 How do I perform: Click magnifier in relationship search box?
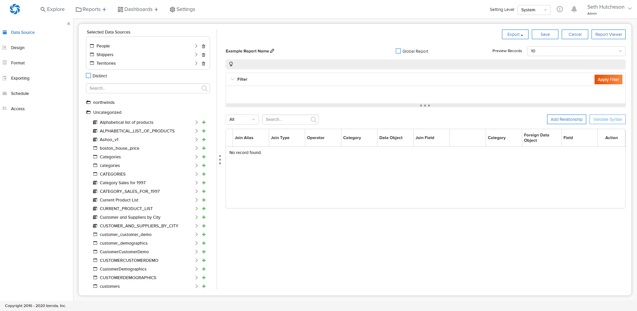[x=314, y=119]
